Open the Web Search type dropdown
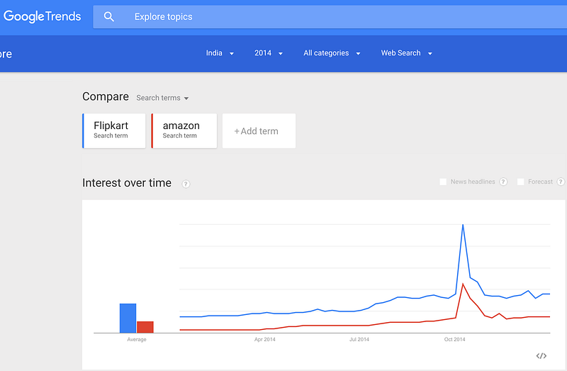Screen dimensions: 567x371 406,53
